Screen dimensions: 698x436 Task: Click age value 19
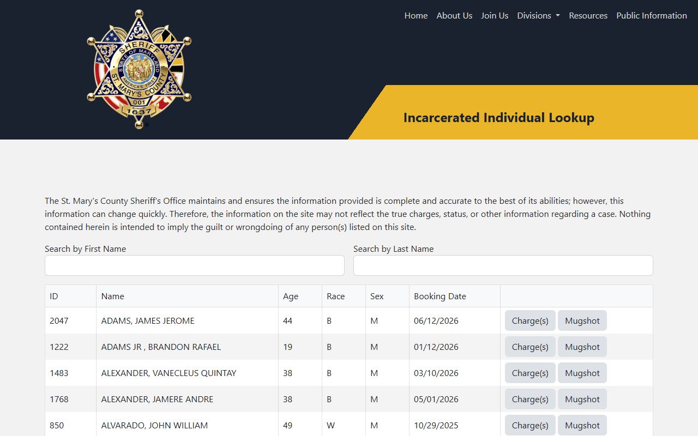(x=288, y=347)
